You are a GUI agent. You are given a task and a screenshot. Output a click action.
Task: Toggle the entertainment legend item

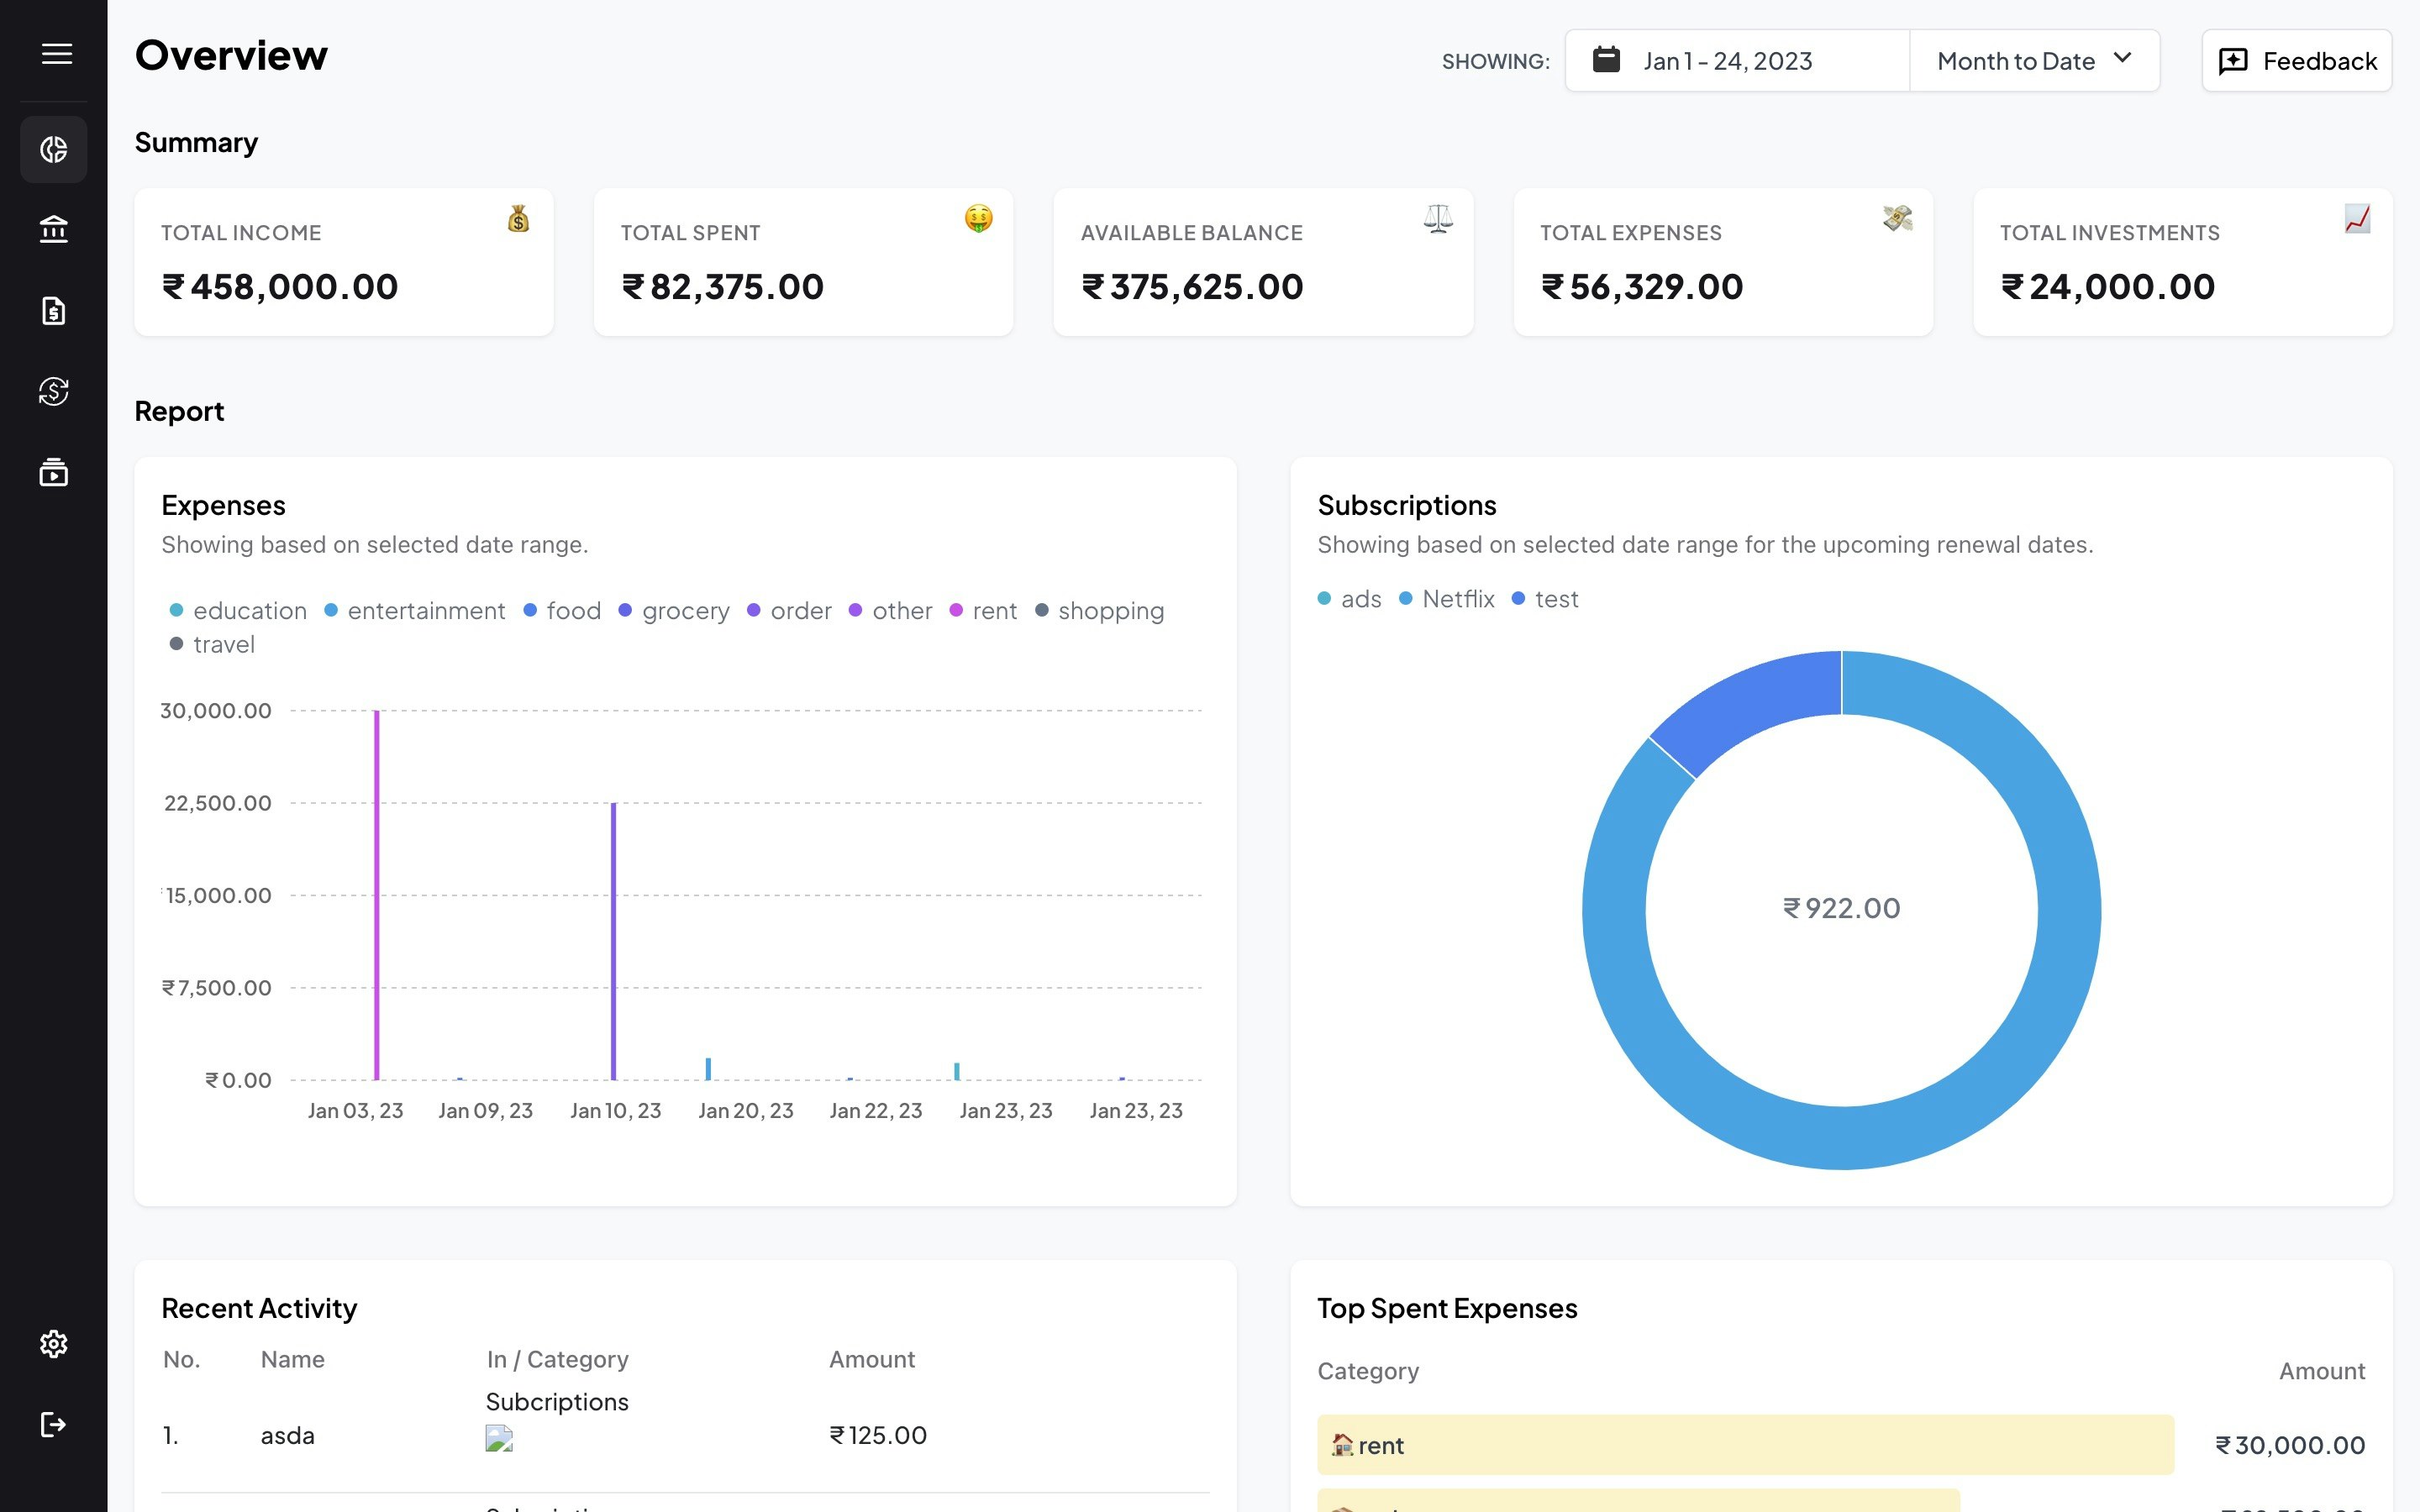(415, 610)
